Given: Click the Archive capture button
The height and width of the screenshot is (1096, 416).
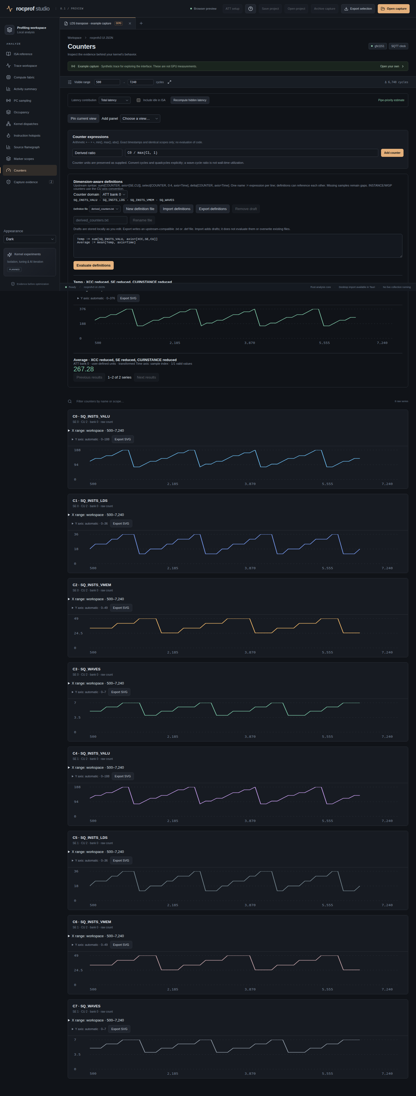Looking at the screenshot, I should (x=324, y=9).
